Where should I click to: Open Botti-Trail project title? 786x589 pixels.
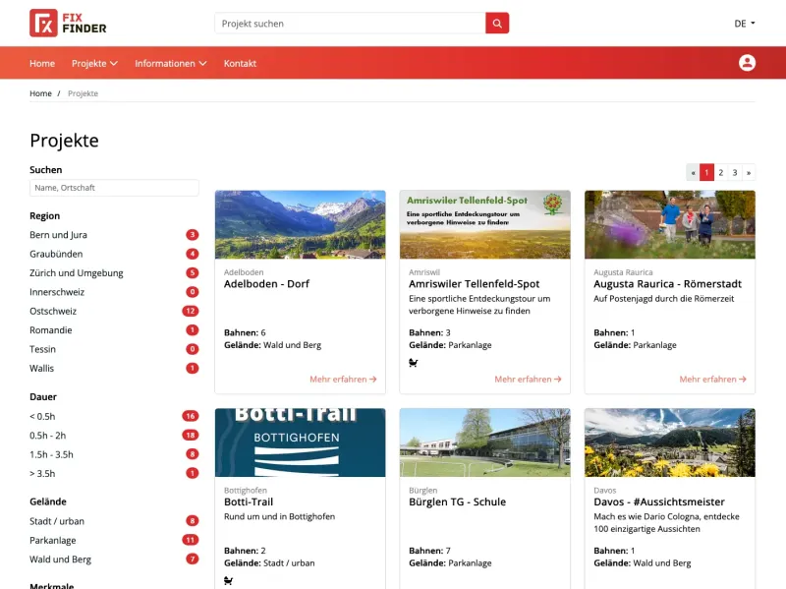click(x=249, y=501)
